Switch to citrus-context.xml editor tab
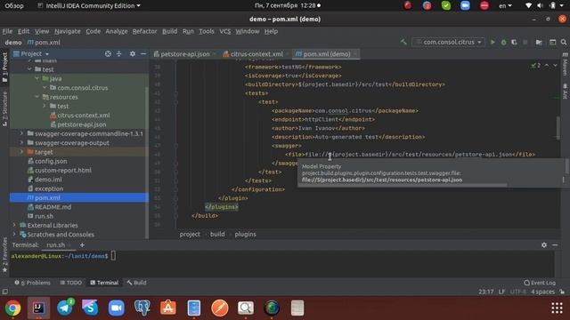Image resolution: width=570 pixels, height=320 pixels. [256, 54]
